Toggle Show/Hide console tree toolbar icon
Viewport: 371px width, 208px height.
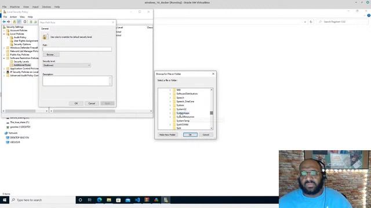click(19, 22)
